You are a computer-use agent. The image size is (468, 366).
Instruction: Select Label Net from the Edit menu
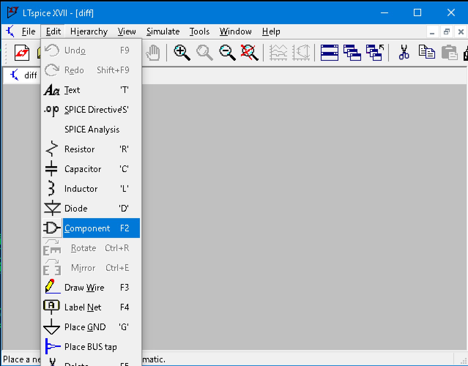coord(91,307)
